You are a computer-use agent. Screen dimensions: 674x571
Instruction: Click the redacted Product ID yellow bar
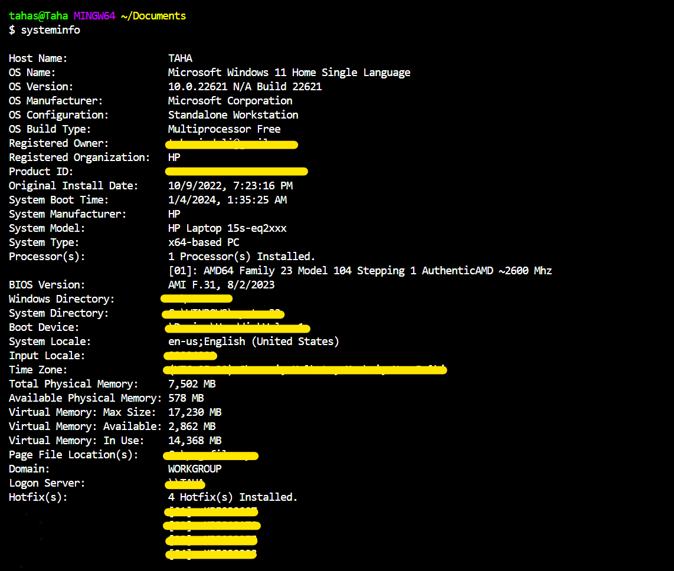click(x=236, y=172)
